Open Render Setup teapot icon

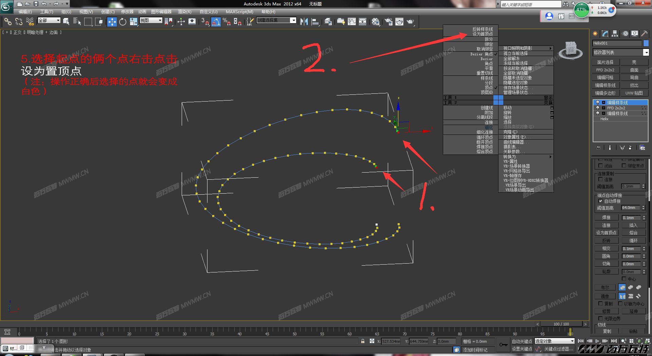388,22
